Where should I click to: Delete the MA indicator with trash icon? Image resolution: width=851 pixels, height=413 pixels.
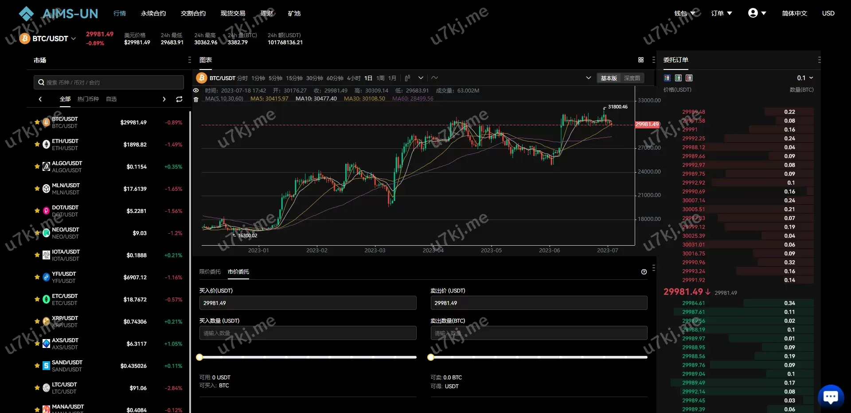(x=196, y=99)
